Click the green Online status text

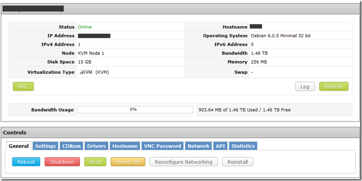pyautogui.click(x=85, y=27)
